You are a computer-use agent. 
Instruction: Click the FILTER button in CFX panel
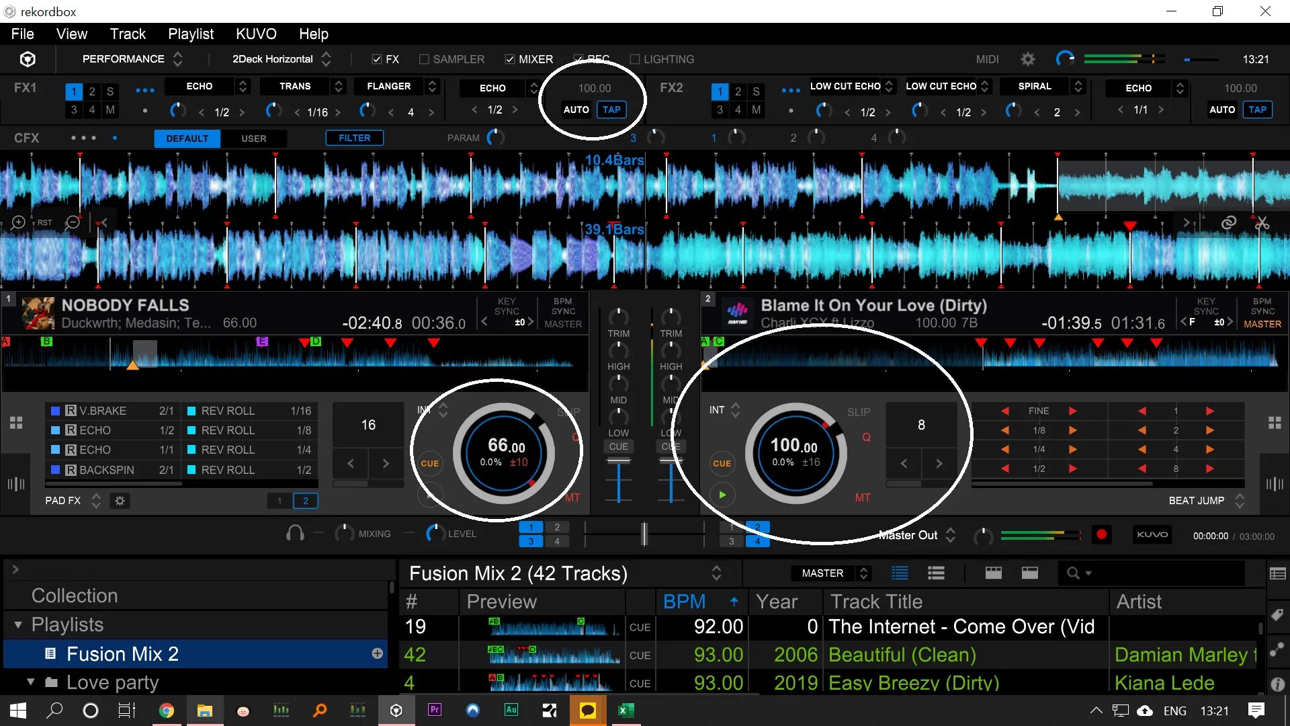[x=353, y=137]
